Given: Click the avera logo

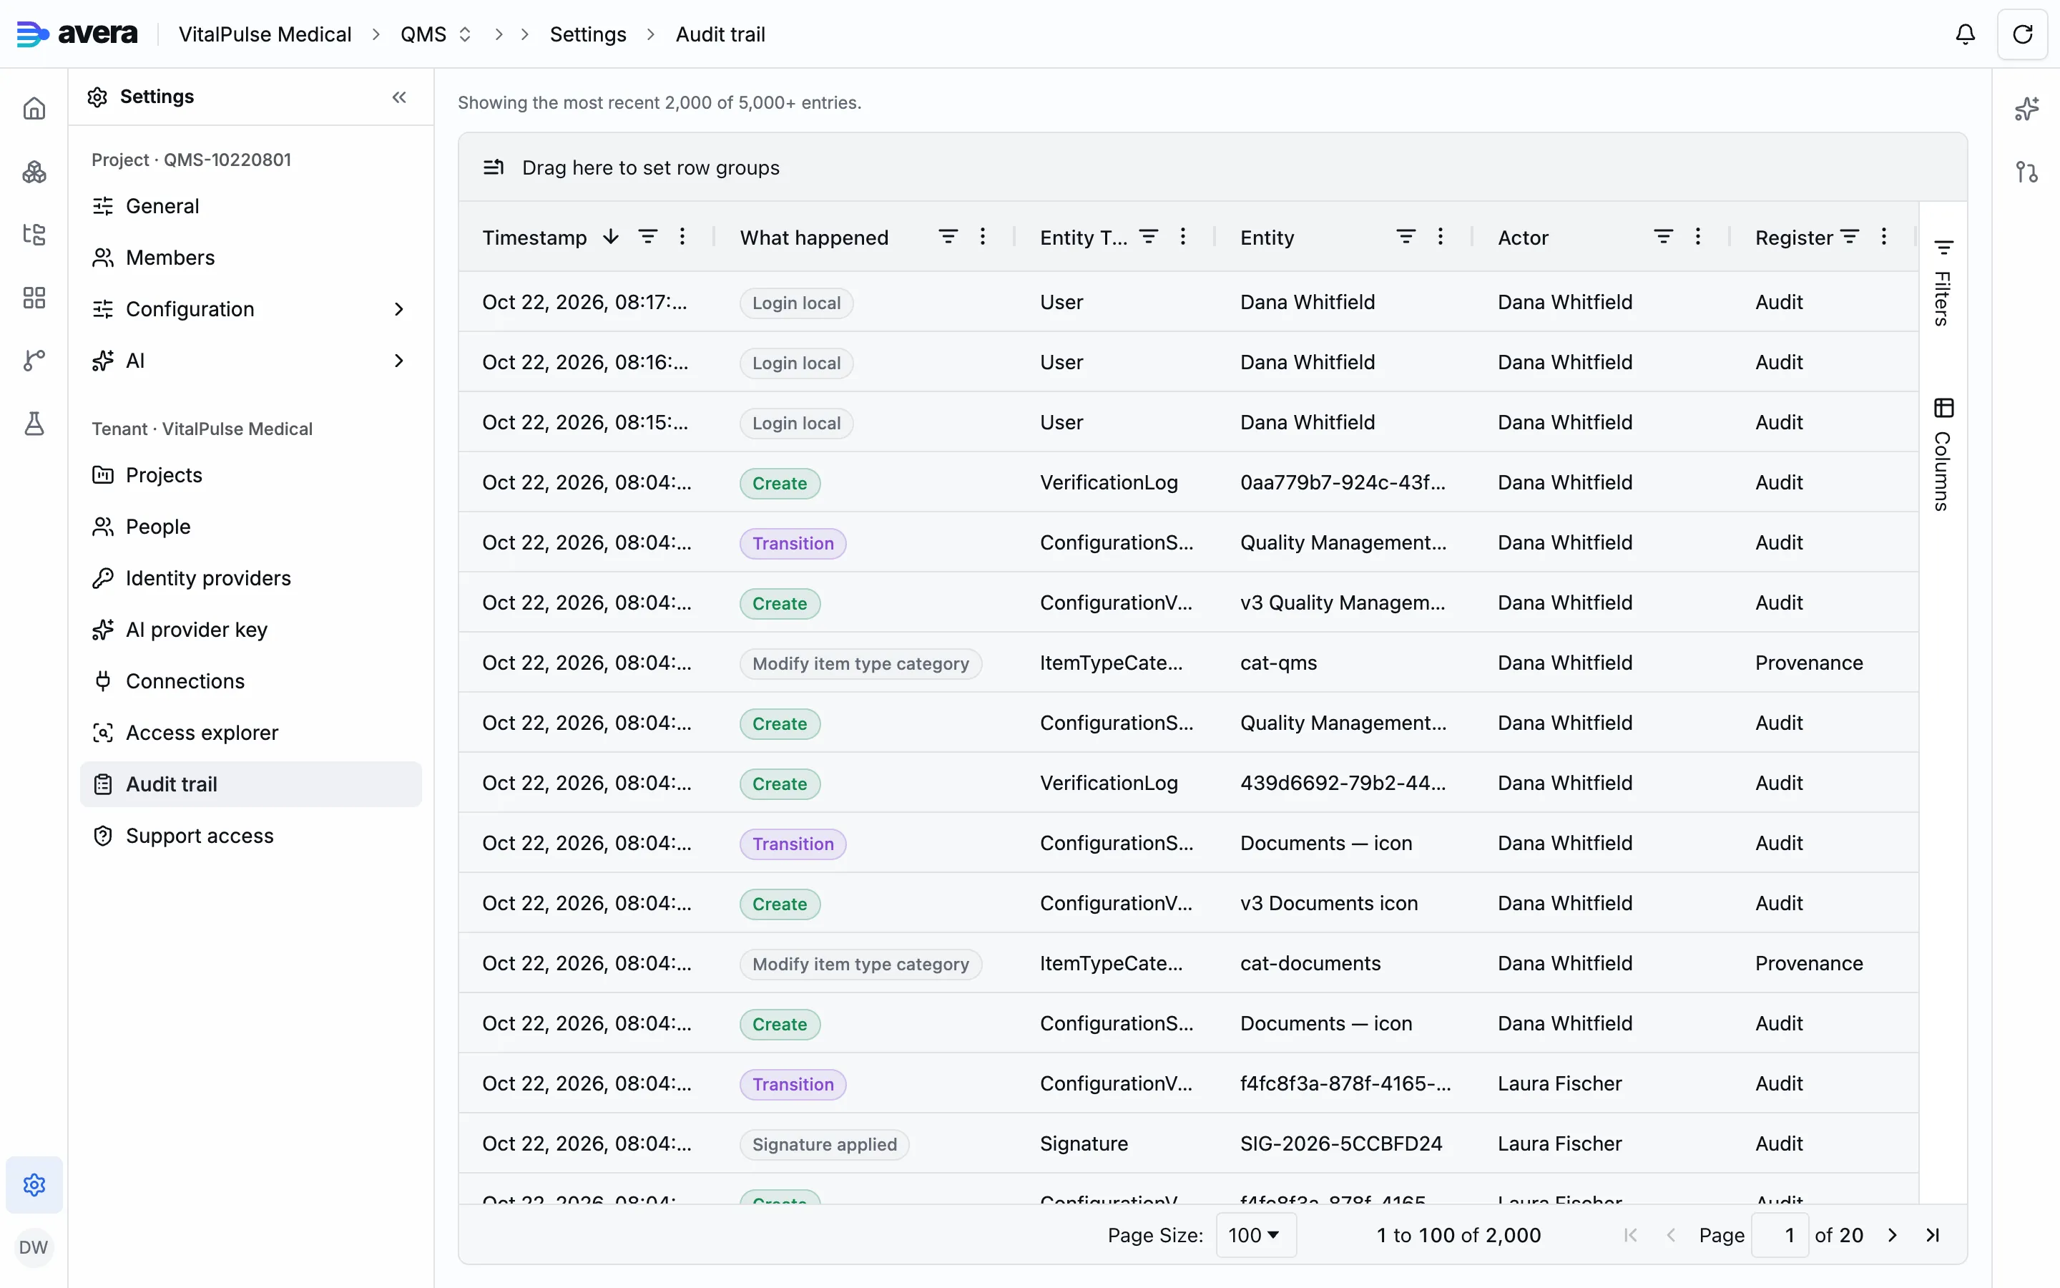Looking at the screenshot, I should coord(77,34).
